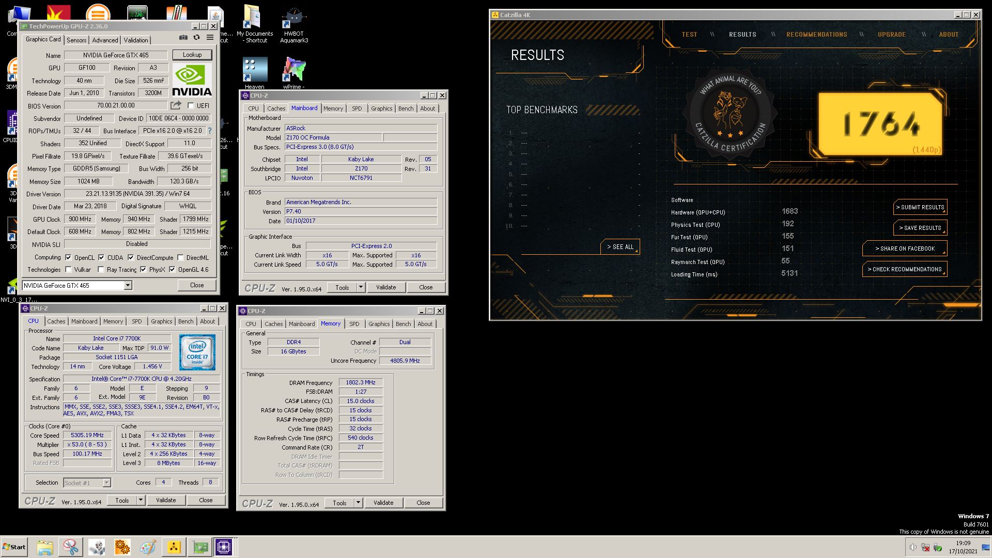Open the yellow Catzilla taskbar icon

174,547
